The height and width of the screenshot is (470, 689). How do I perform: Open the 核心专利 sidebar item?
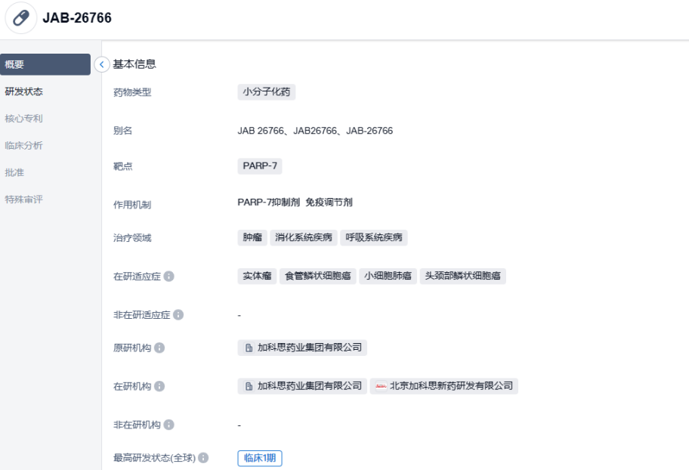coord(24,119)
